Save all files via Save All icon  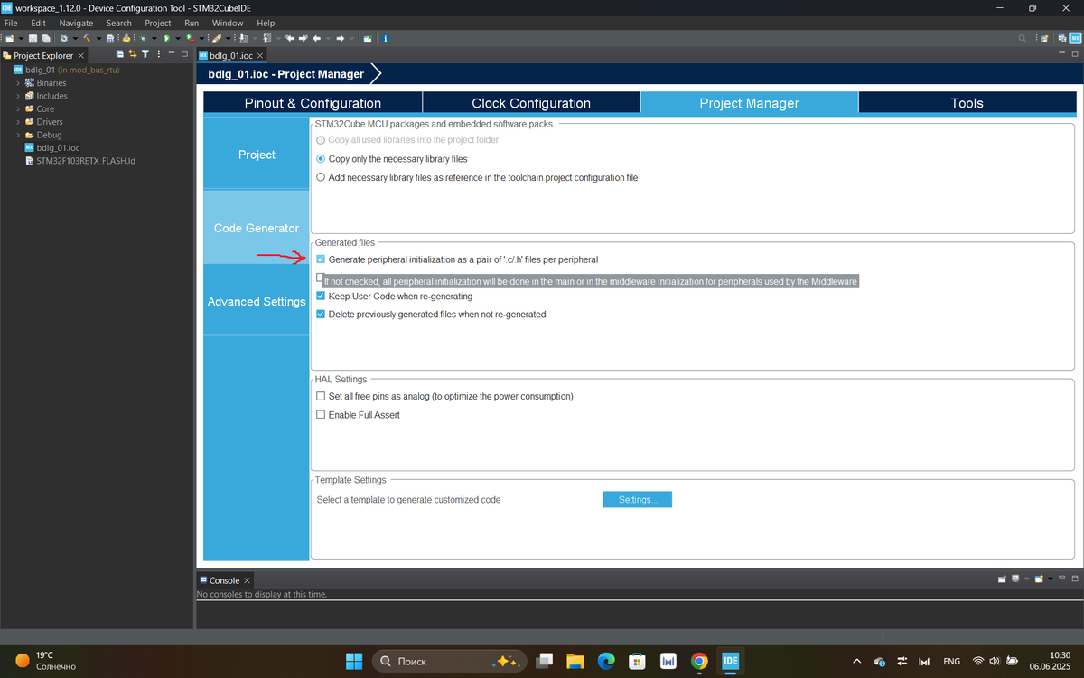(x=45, y=38)
